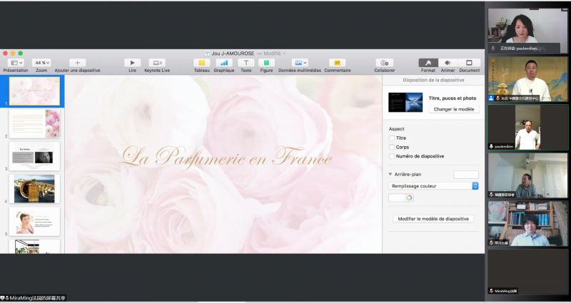Insert a table using the Tableau icon
The height and width of the screenshot is (303, 571).
click(202, 63)
